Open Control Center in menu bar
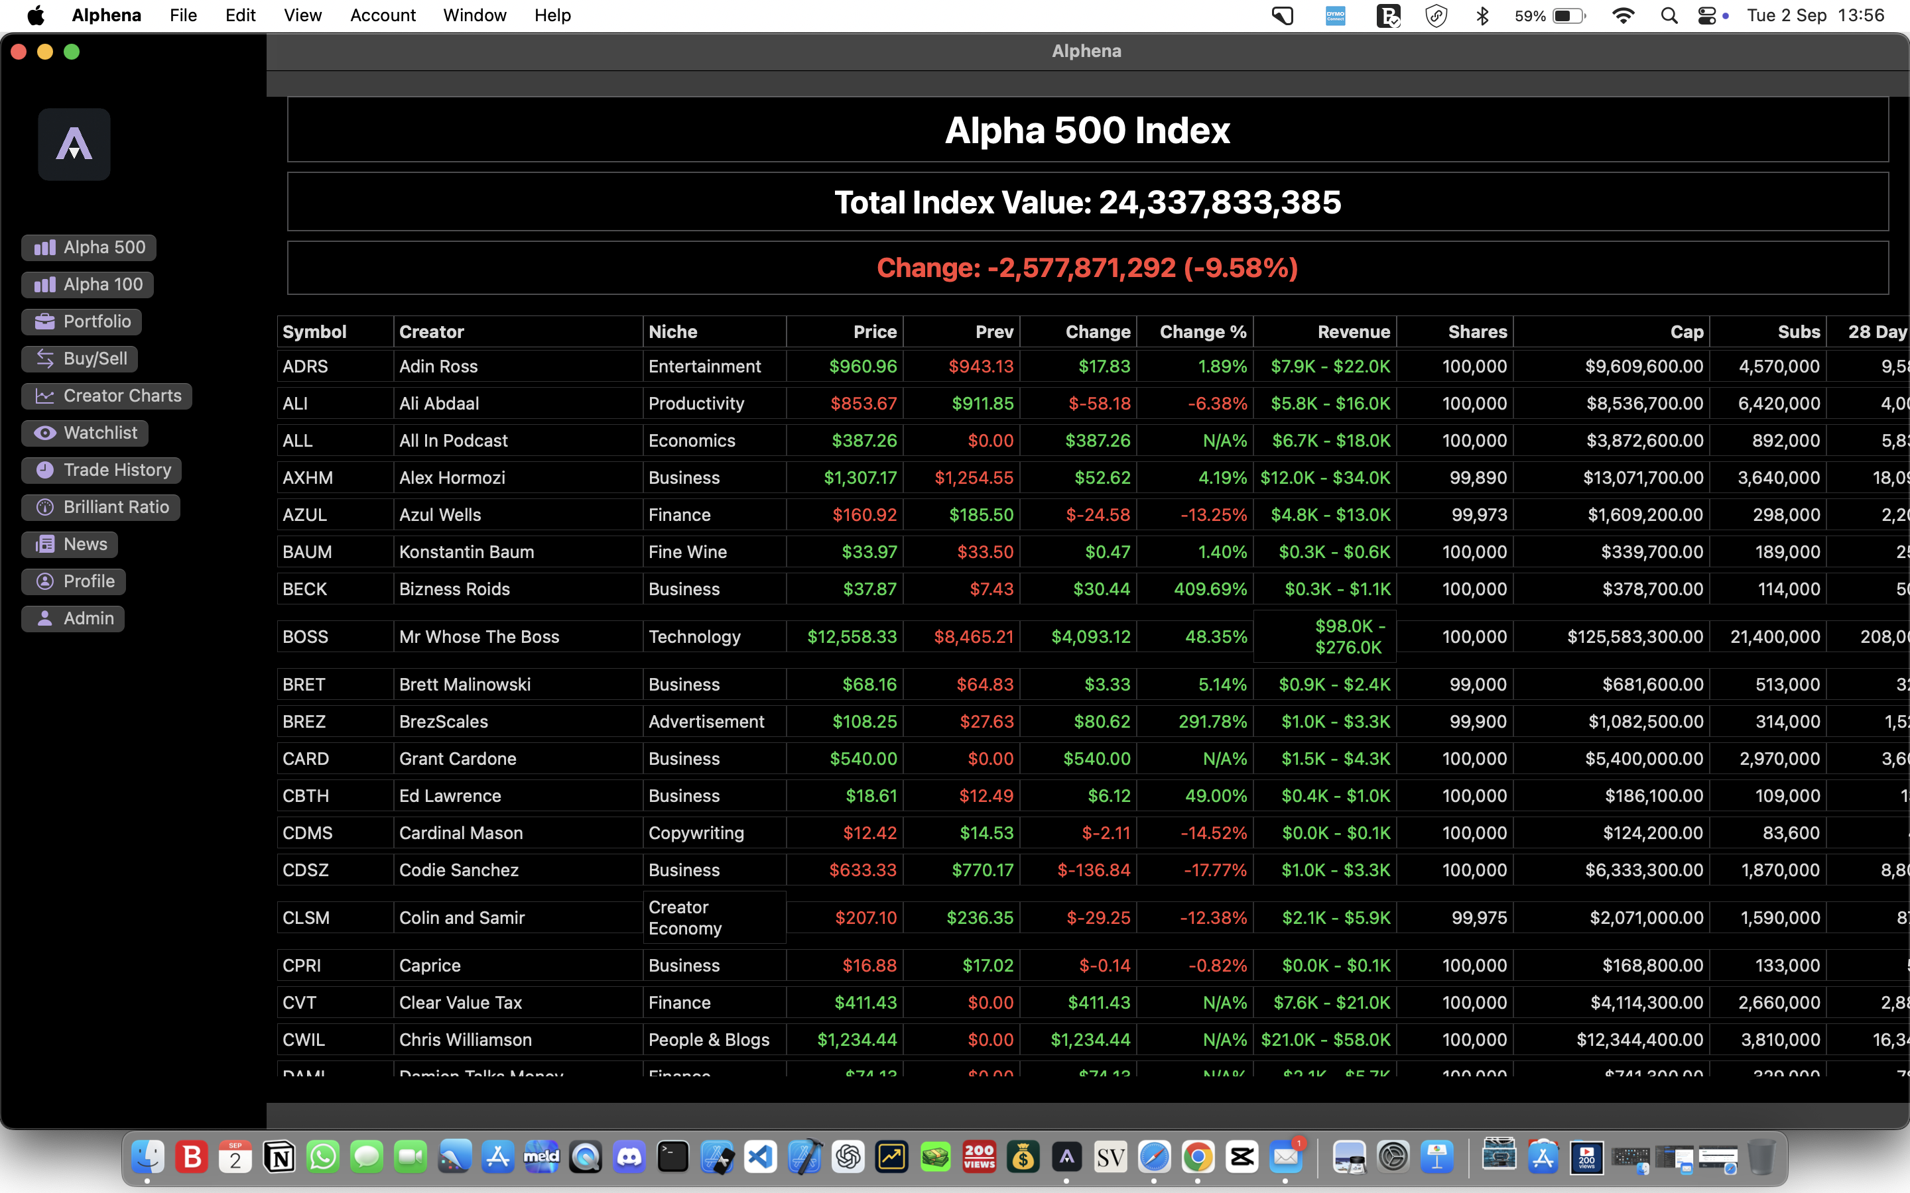 pos(1706,16)
